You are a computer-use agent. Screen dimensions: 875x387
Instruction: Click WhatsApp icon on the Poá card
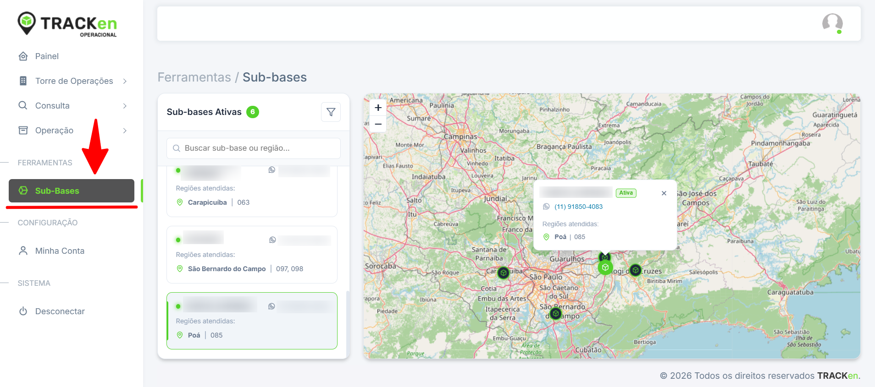(x=271, y=306)
